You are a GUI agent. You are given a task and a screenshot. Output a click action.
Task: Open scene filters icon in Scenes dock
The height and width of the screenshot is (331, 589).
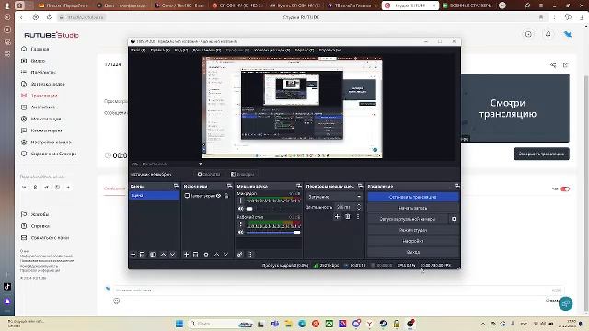click(153, 255)
